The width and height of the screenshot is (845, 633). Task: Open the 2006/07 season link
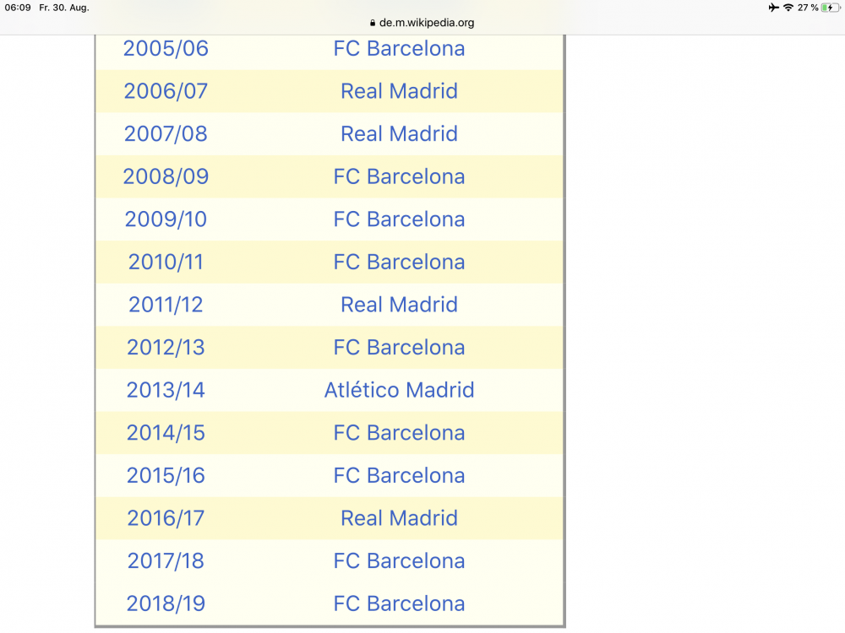(x=166, y=91)
